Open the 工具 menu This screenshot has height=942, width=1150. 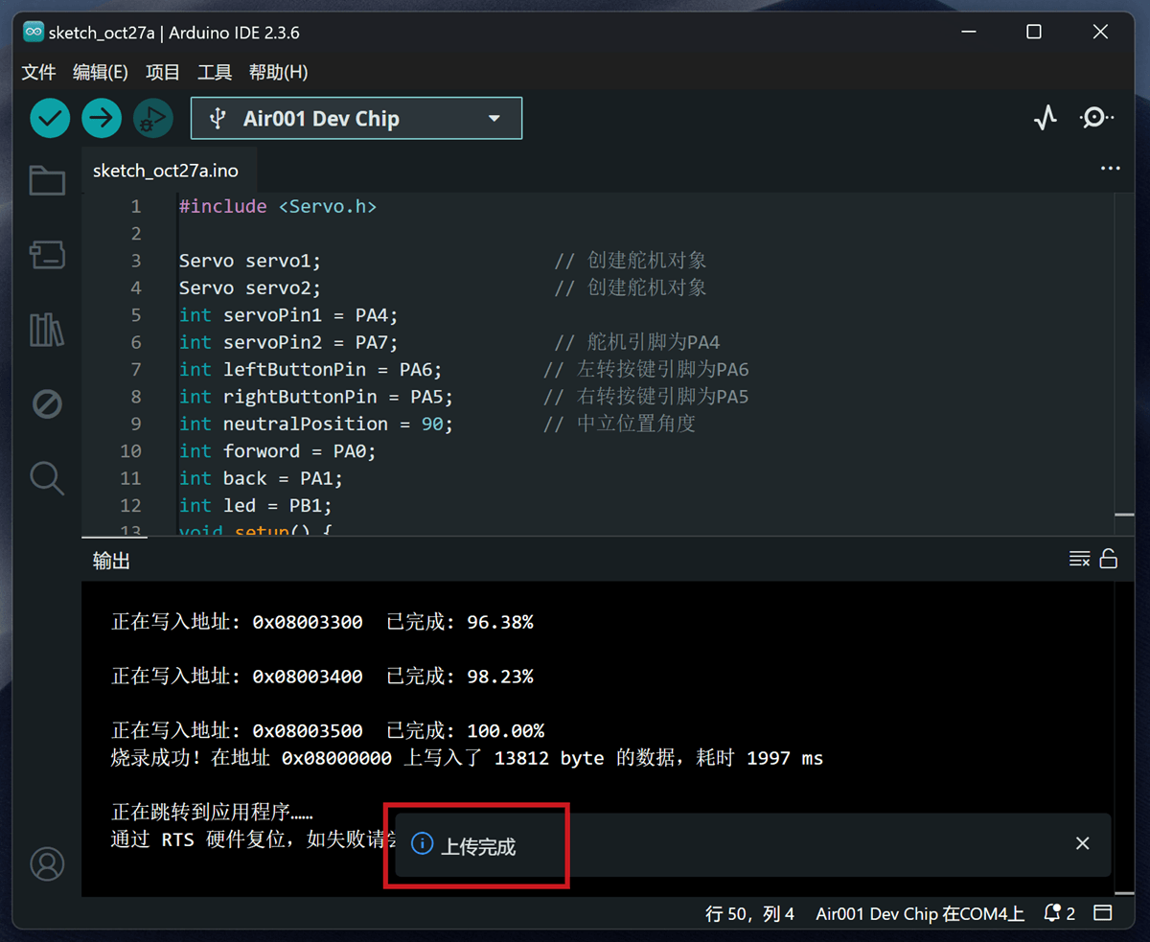point(215,72)
